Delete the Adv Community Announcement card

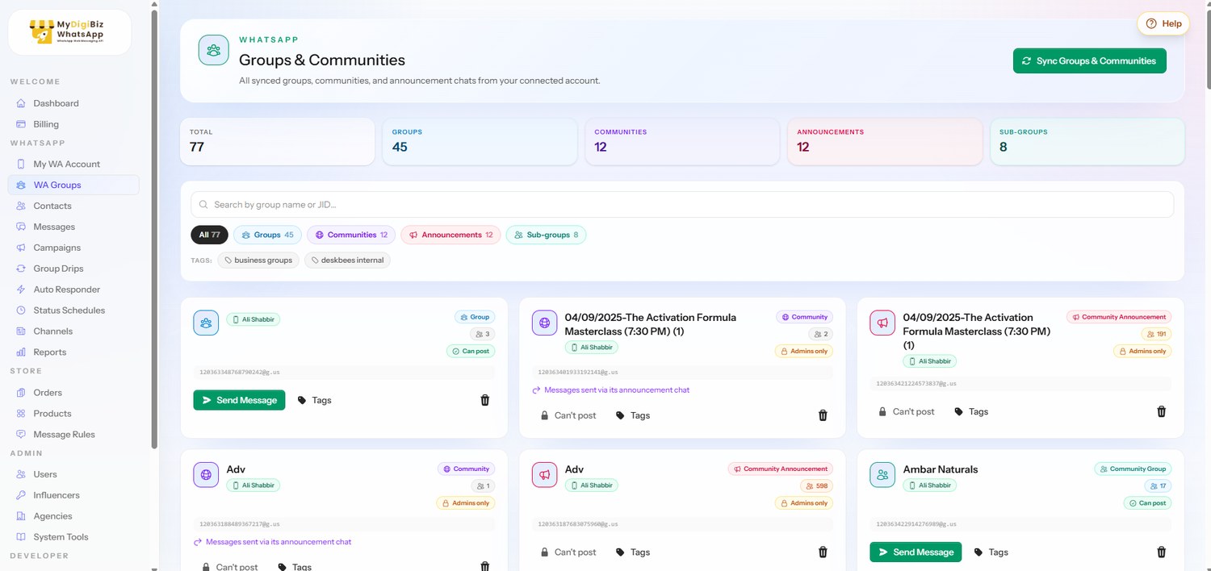823,552
